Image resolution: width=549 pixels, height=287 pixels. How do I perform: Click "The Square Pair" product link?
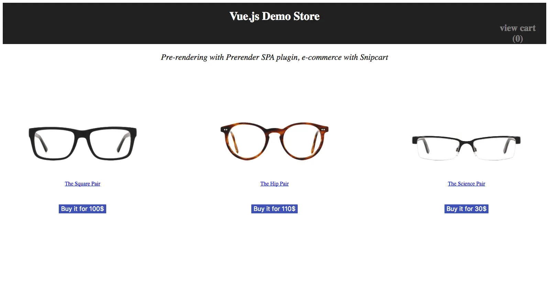[83, 183]
